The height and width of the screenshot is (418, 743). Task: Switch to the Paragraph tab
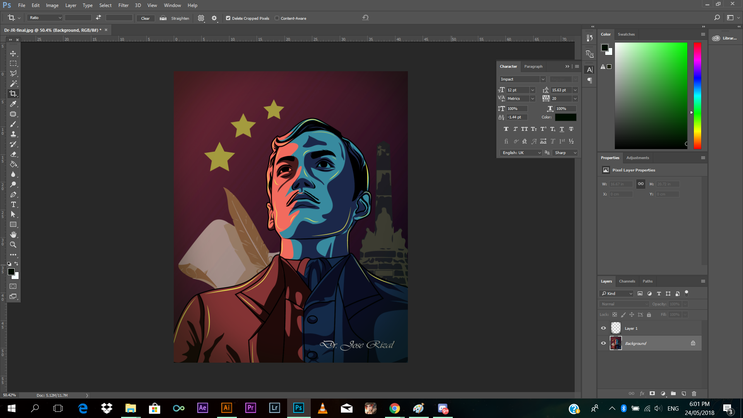tap(533, 67)
